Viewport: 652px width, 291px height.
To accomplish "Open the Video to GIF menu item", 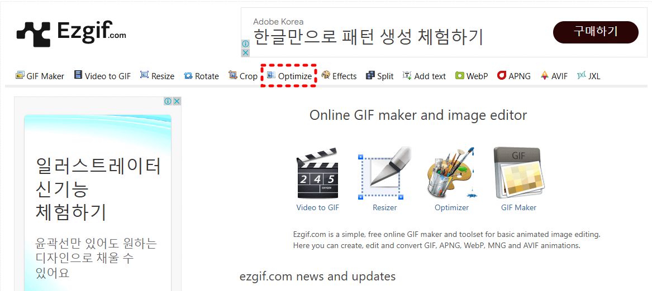I will pos(108,76).
